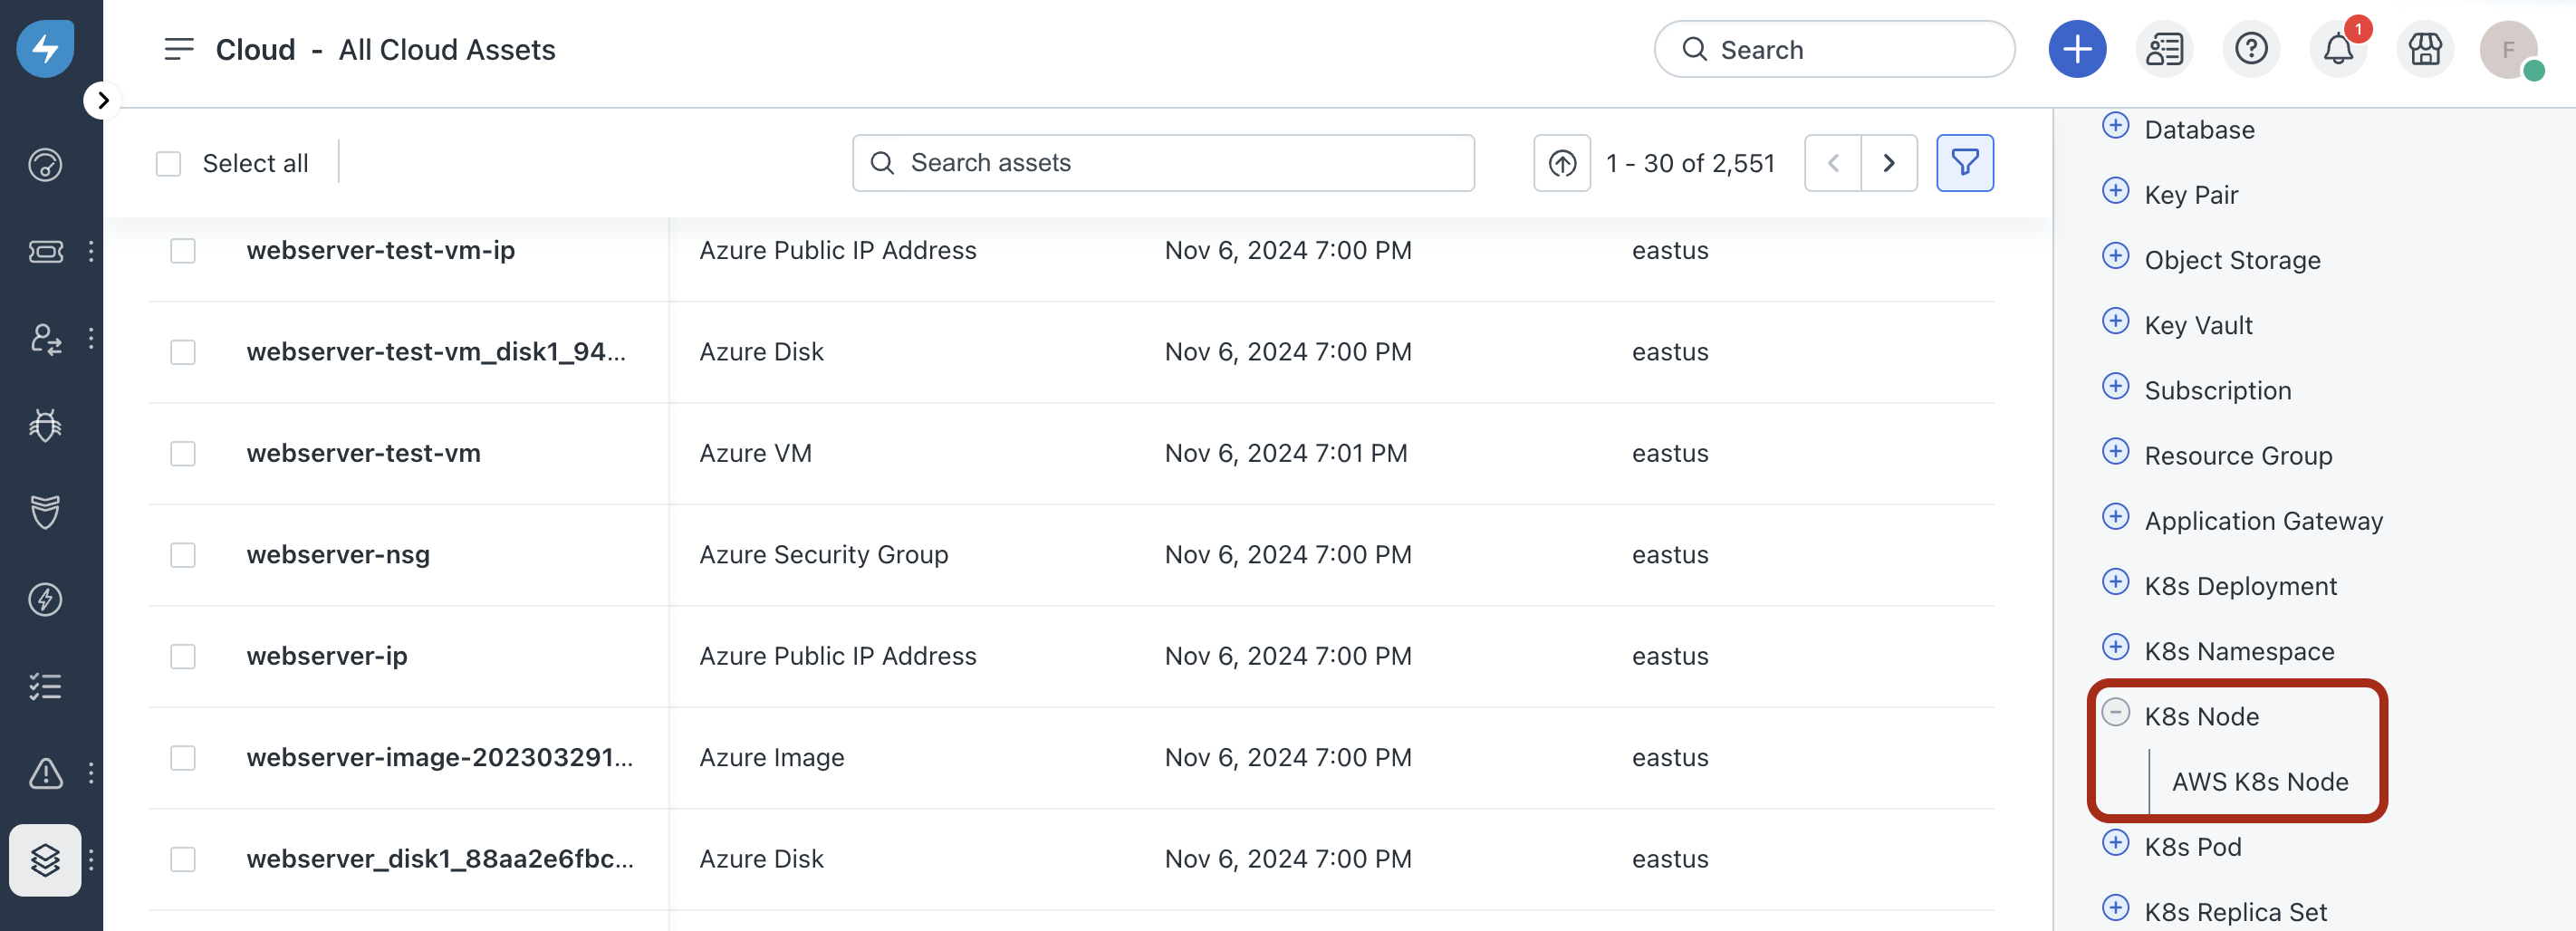Select the AWS K8s Node filter entry
The width and height of the screenshot is (2576, 931).
tap(2263, 782)
